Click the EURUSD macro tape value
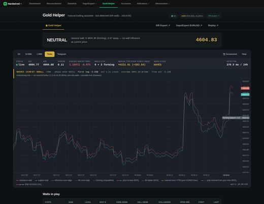The width and height of the screenshot is (264, 204). click(80, 64)
